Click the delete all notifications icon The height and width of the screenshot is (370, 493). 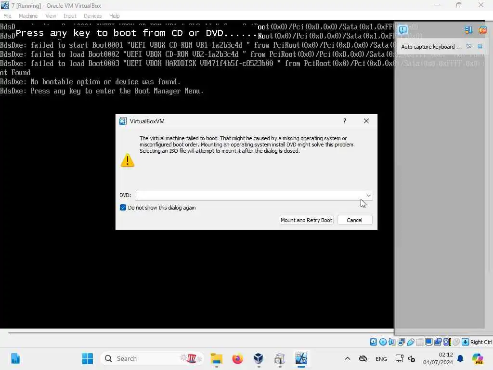482,30
